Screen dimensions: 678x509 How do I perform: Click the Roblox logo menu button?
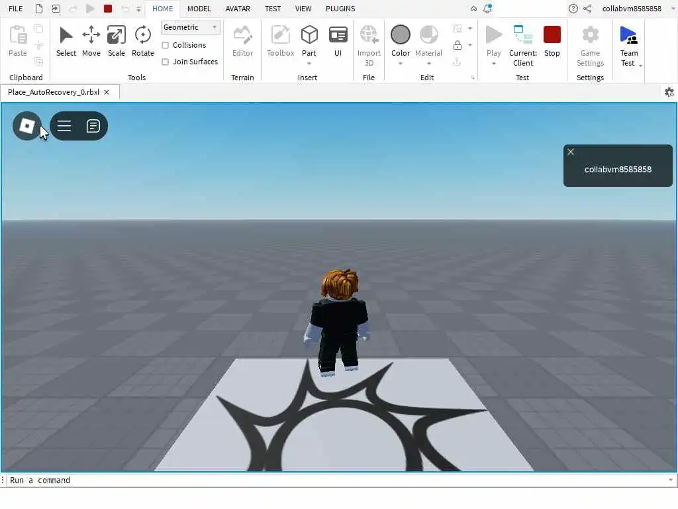[26, 126]
